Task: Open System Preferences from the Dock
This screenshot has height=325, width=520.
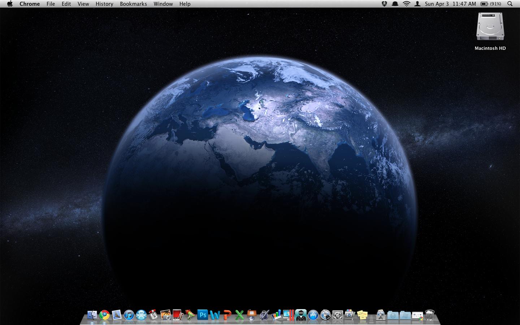Action: 338,315
